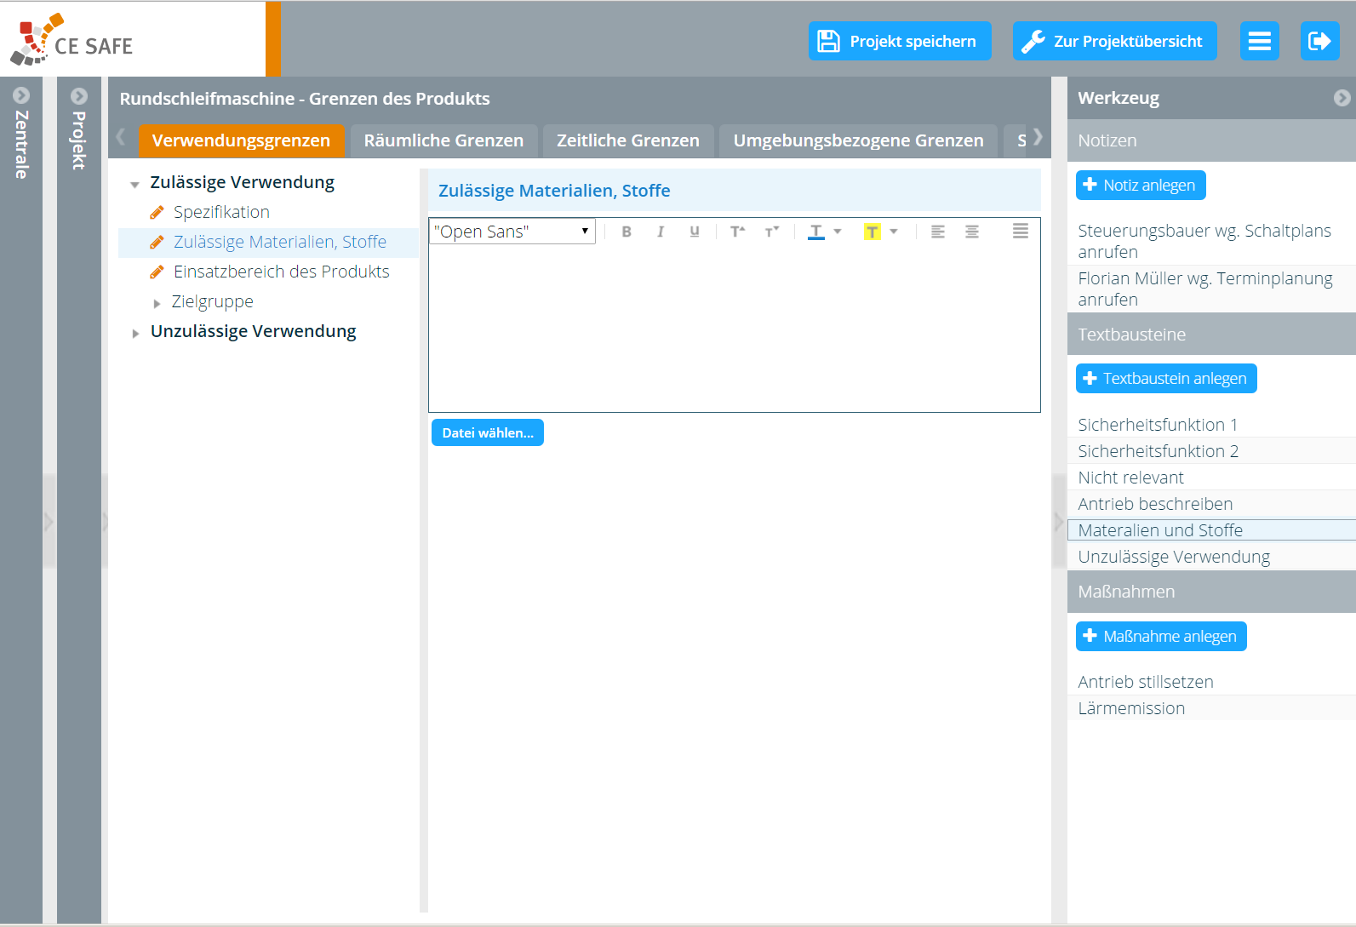Open text color dropdown arrow

click(x=838, y=232)
